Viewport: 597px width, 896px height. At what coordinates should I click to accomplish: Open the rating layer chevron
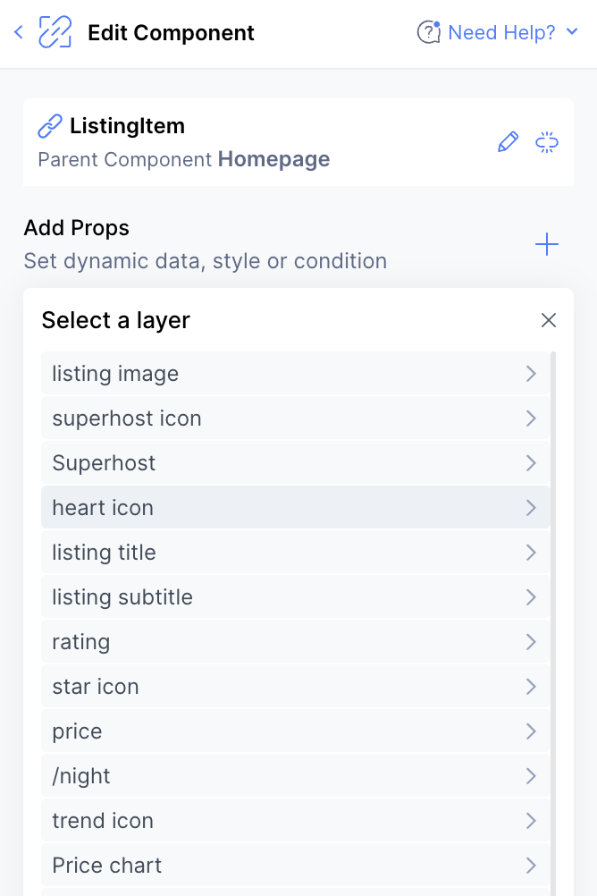click(x=531, y=642)
